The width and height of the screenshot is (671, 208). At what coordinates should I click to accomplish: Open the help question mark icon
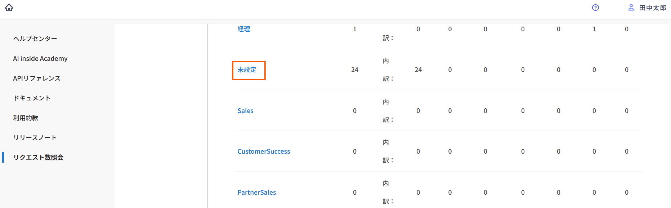point(595,8)
